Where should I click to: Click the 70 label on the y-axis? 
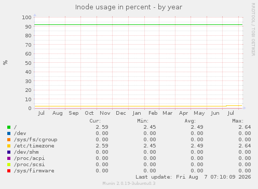tap(28, 45)
